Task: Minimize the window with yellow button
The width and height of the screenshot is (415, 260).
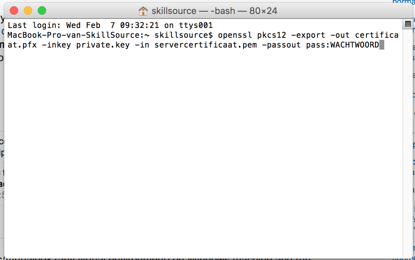Action: coord(28,10)
